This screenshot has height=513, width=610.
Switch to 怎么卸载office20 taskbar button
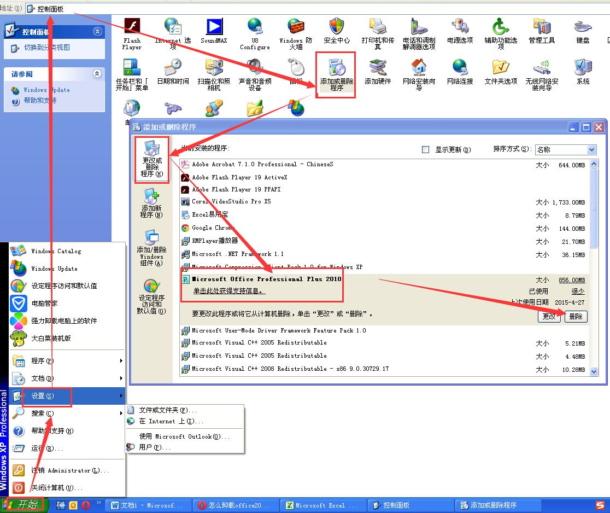click(237, 505)
